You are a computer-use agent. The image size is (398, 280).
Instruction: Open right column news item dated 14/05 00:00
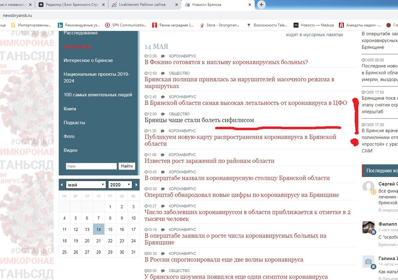click(x=380, y=73)
